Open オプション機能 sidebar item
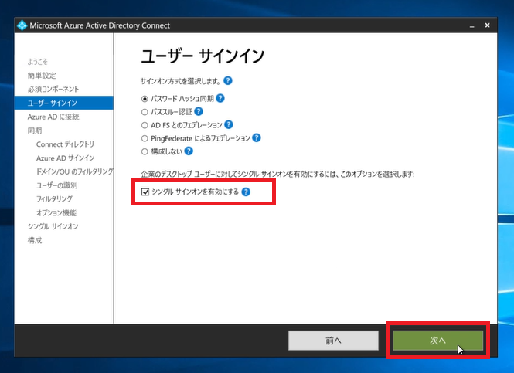This screenshot has width=514, height=373. tap(56, 212)
